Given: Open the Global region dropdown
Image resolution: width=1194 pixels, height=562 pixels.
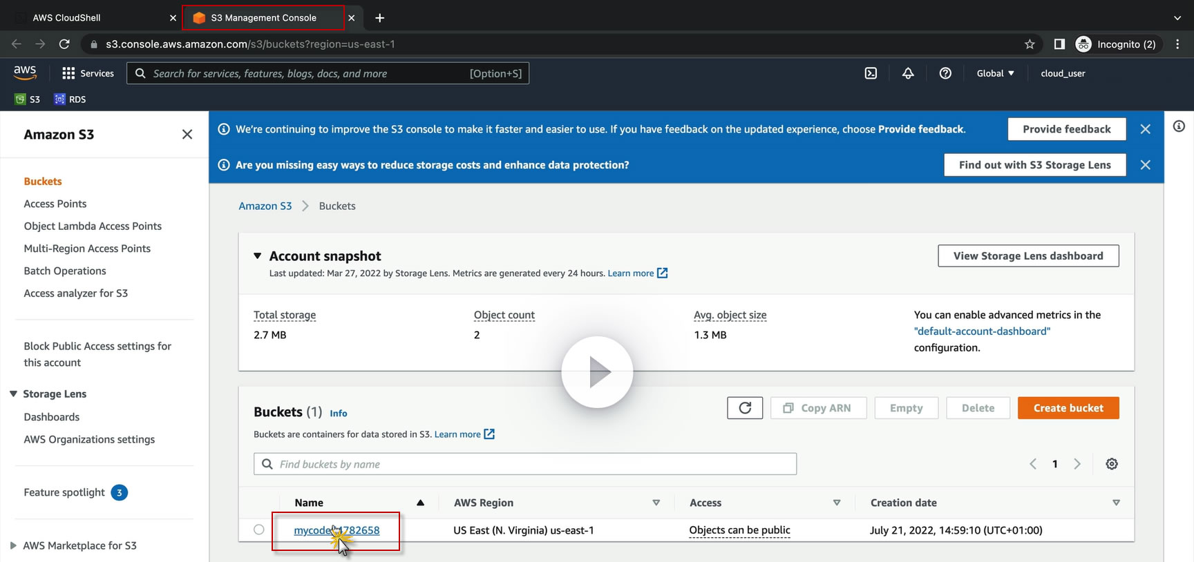Looking at the screenshot, I should (x=996, y=73).
